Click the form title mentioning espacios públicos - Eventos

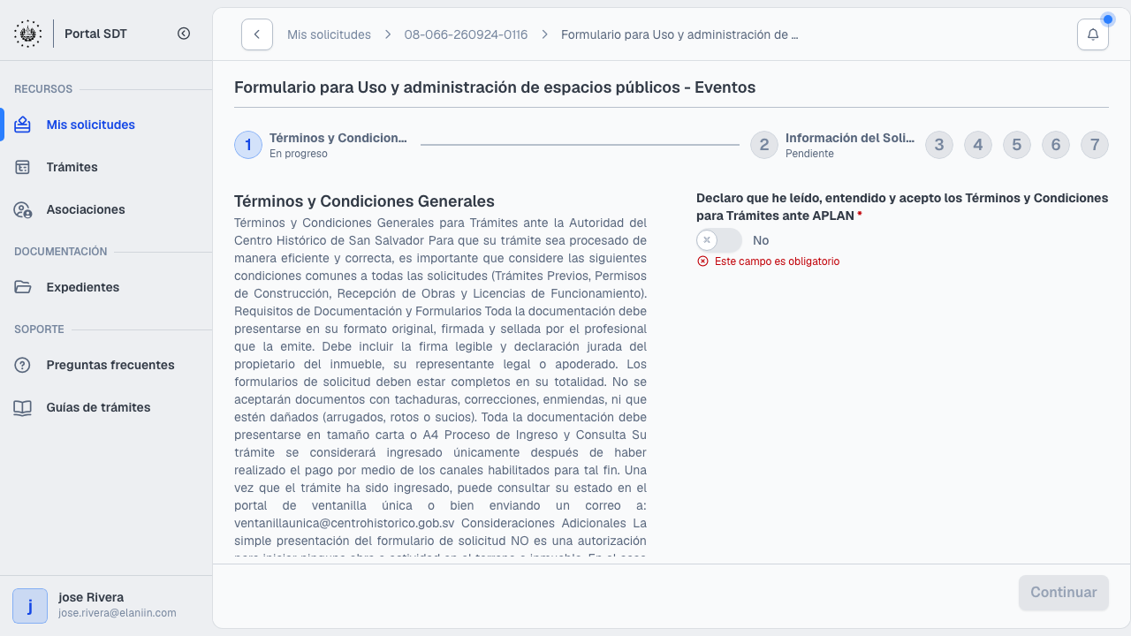click(x=495, y=87)
